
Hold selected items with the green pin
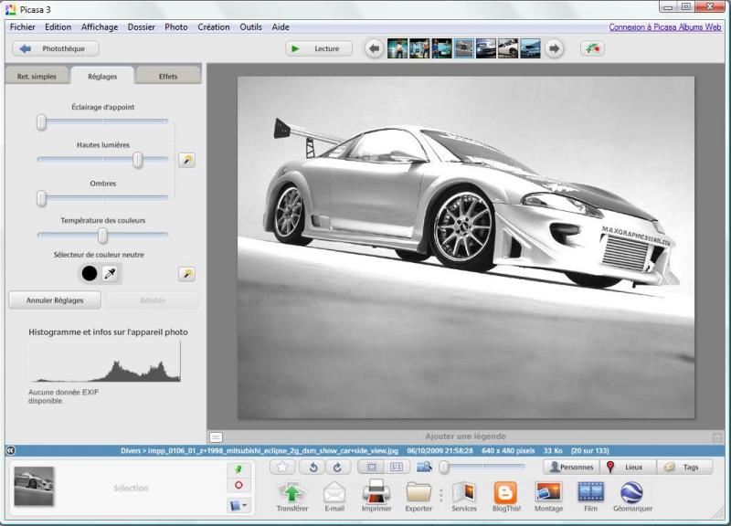click(x=238, y=469)
